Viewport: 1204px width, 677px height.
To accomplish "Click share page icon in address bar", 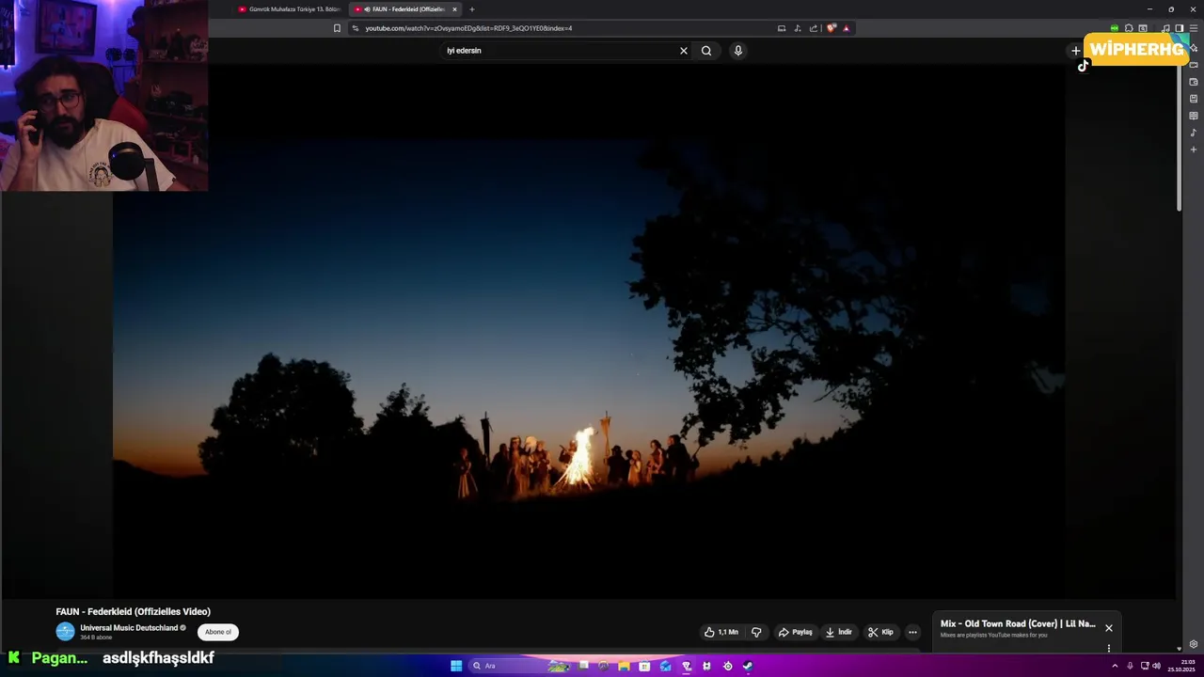I will (x=814, y=28).
